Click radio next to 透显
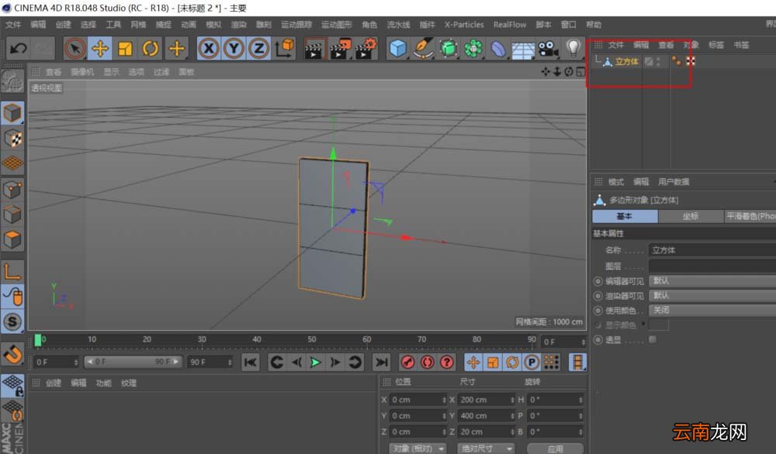 (x=598, y=340)
